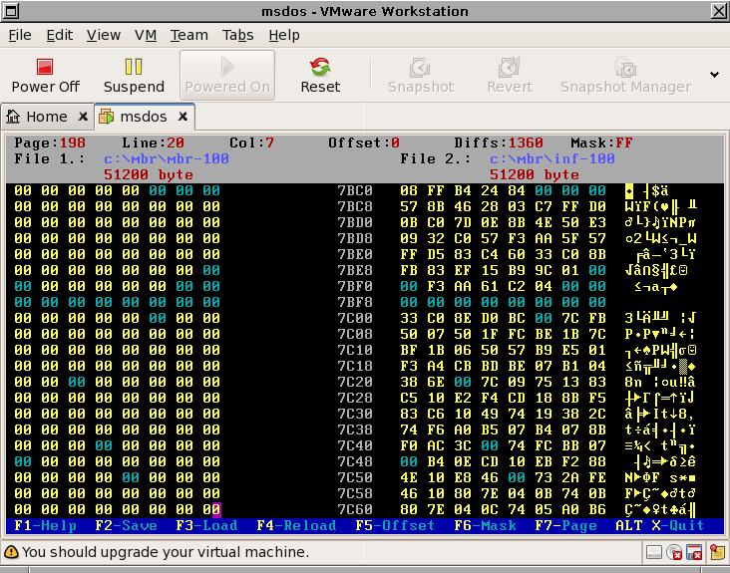
Task: Click the upgrade warning triangle icon
Action: [11, 552]
